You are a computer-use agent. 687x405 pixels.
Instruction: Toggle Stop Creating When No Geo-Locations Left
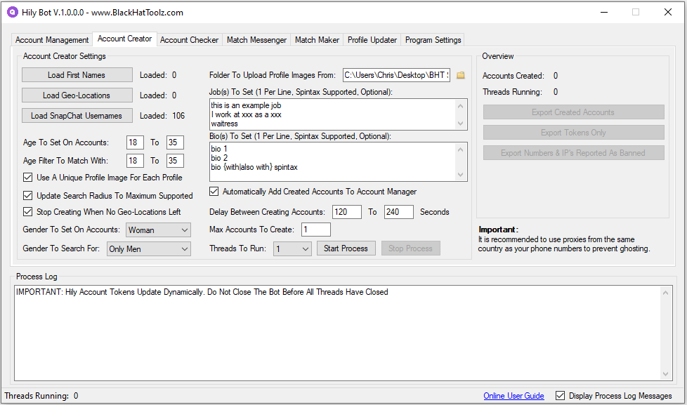[27, 212]
